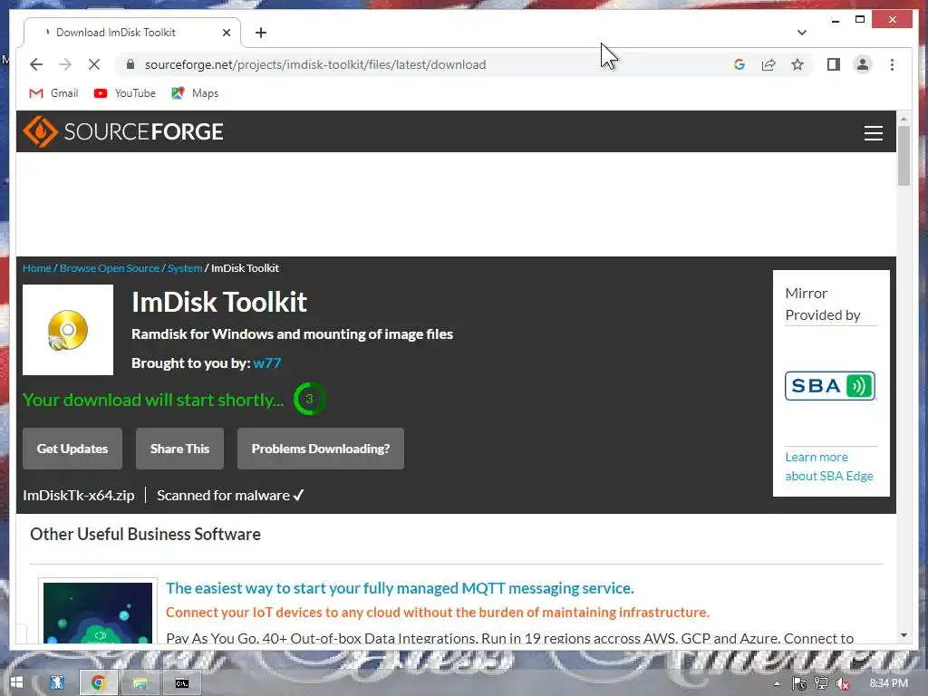Bookmark this tab with the star icon
The width and height of the screenshot is (928, 696).
(x=797, y=64)
